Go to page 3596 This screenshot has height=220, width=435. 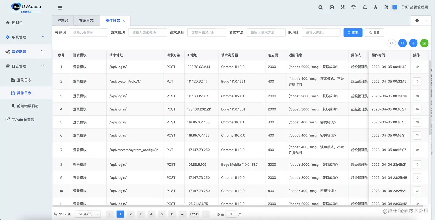pyautogui.click(x=194, y=214)
